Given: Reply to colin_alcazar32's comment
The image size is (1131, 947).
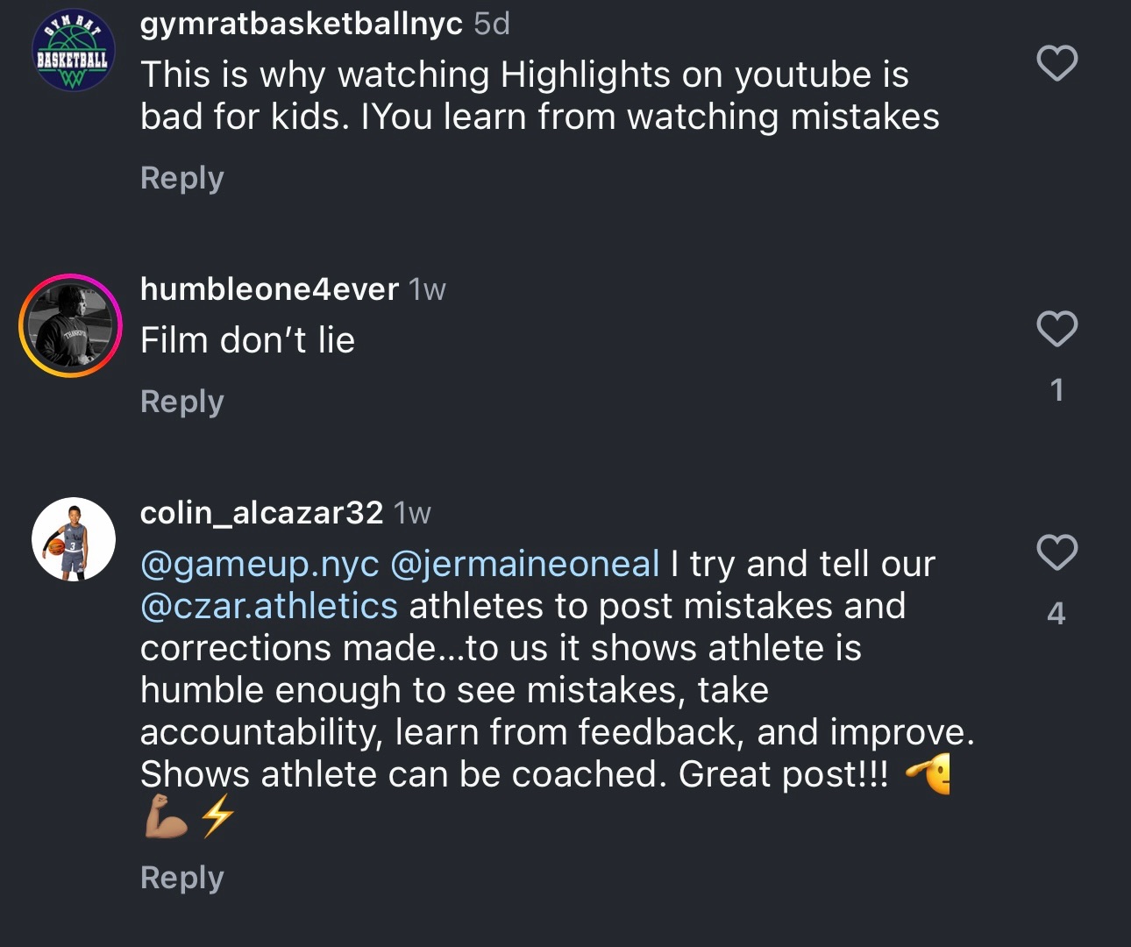Looking at the screenshot, I should 182,878.
